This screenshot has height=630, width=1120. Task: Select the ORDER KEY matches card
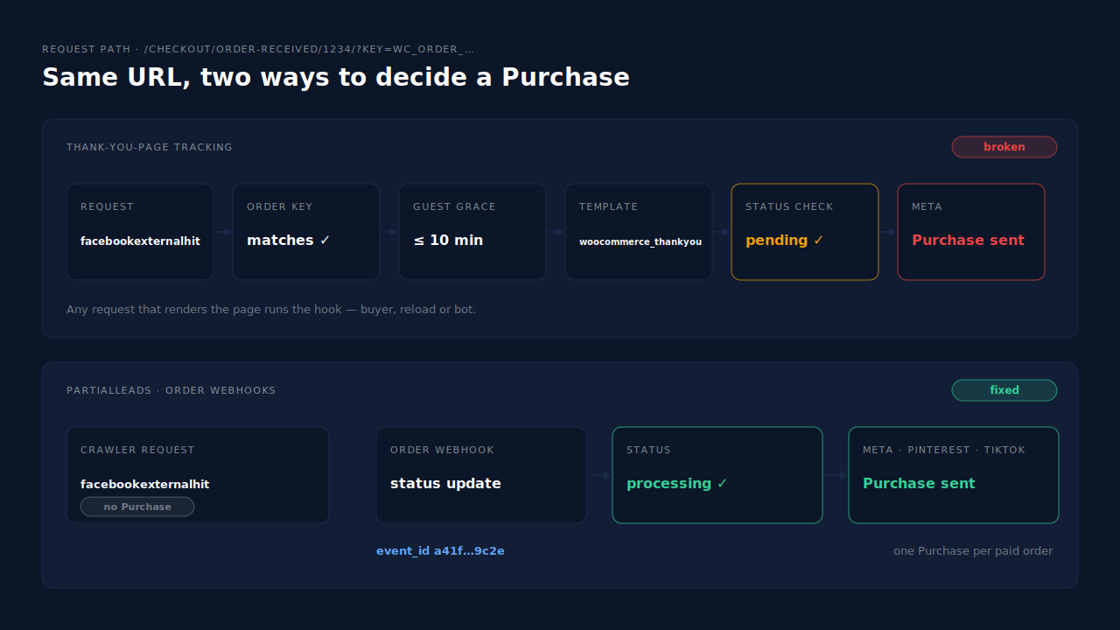click(x=306, y=232)
